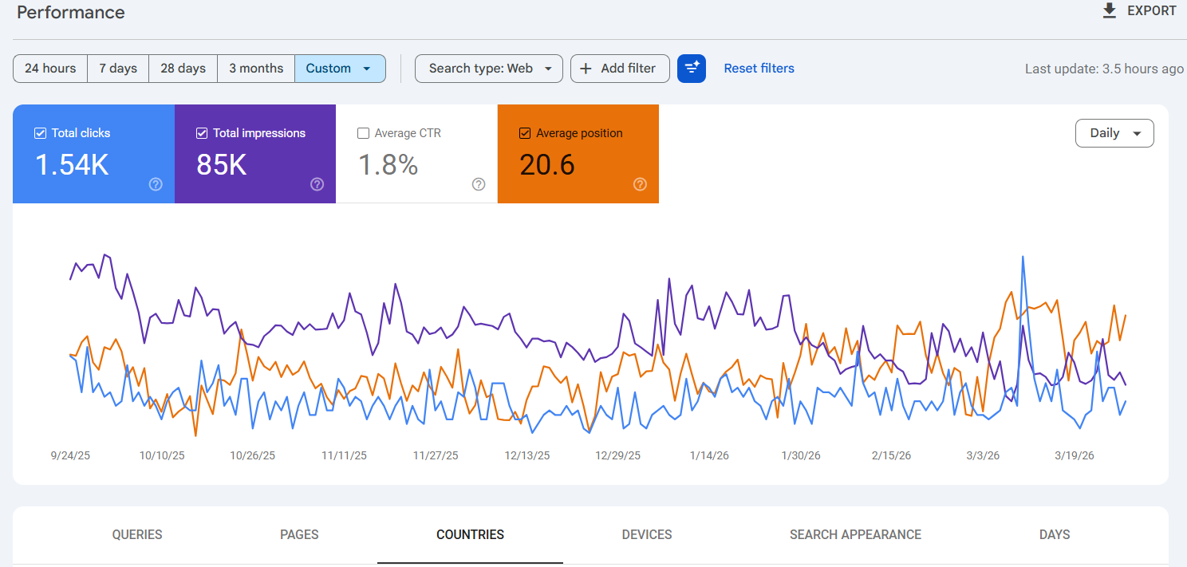Open the advanced filter settings icon
Viewport: 1187px width, 567px height.
click(691, 69)
